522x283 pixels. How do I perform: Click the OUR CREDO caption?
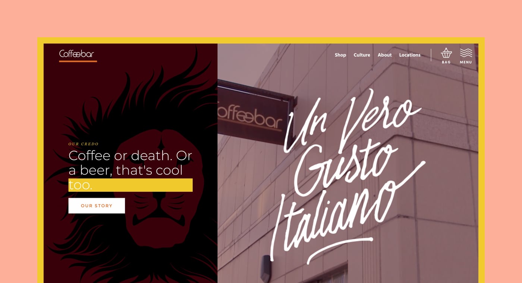[84, 144]
